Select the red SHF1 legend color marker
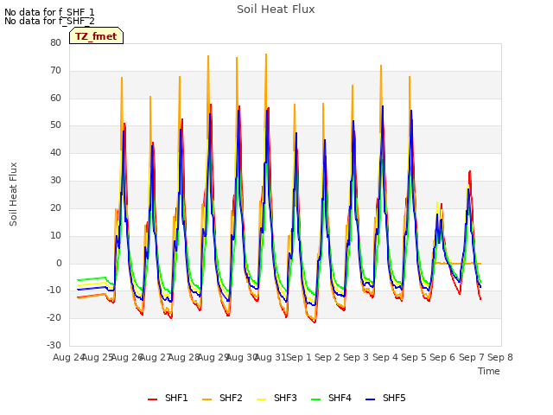 [x=152, y=399]
